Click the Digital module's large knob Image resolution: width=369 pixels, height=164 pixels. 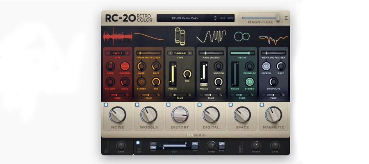coord(211,115)
